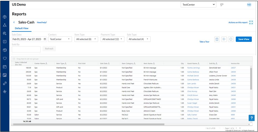The height and width of the screenshot is (132, 258).
Task: Open guest Michael Zenoti link
Action: coord(193,76)
